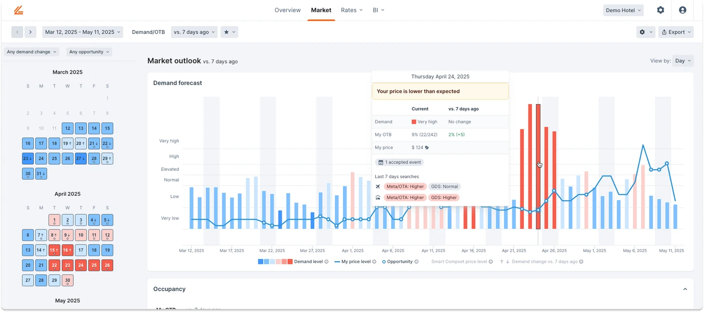
Task: Click the Export button
Action: [676, 32]
